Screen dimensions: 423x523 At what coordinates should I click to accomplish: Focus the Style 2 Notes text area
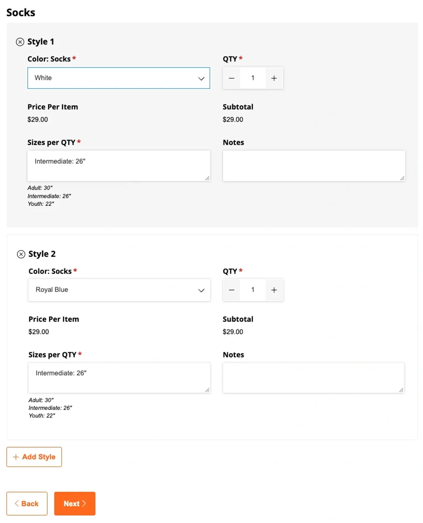click(x=313, y=378)
